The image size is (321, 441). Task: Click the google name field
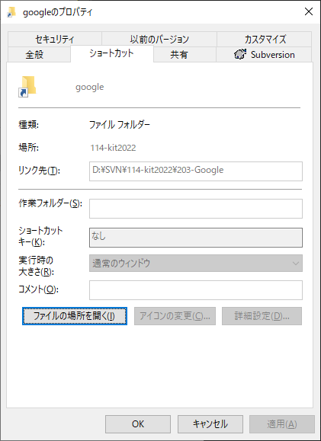[x=89, y=87]
